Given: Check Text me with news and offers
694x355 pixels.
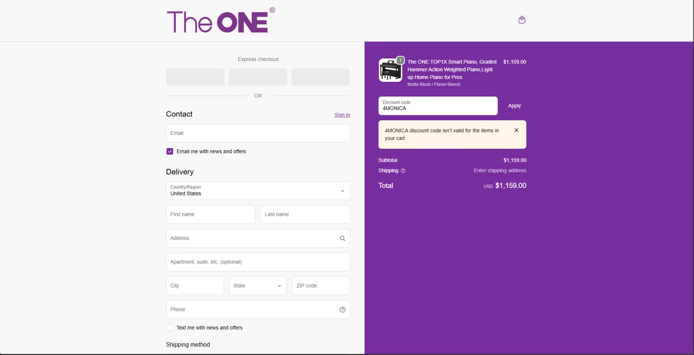Looking at the screenshot, I should pyautogui.click(x=170, y=328).
